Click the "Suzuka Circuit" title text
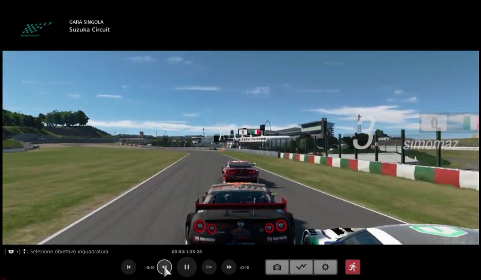Screen dimensions: 481x280 (89, 30)
